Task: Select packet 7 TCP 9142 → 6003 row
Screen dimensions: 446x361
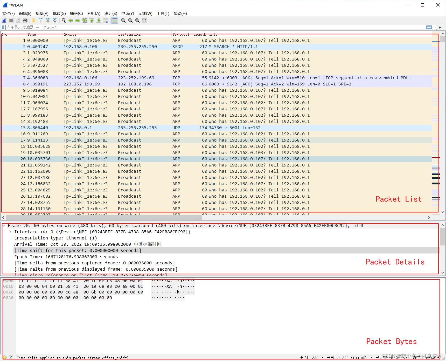Action: pos(217,78)
